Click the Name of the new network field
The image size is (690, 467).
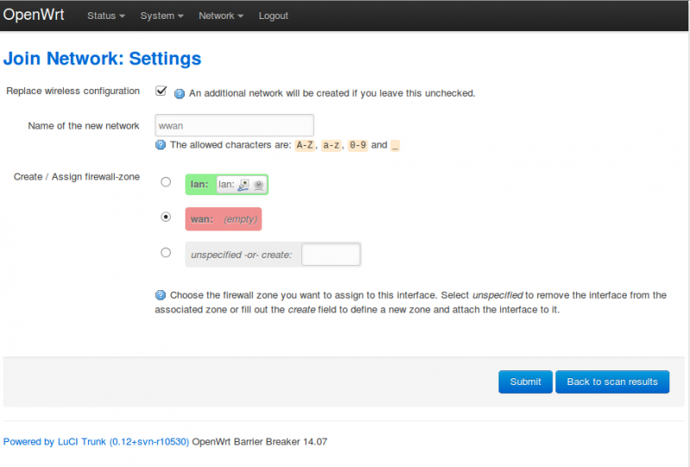(235, 125)
